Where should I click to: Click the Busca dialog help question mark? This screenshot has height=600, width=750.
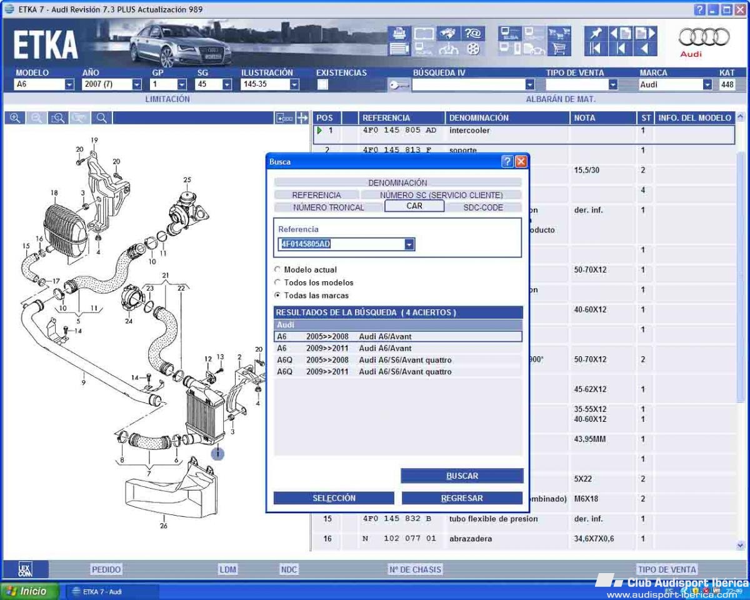click(x=507, y=162)
